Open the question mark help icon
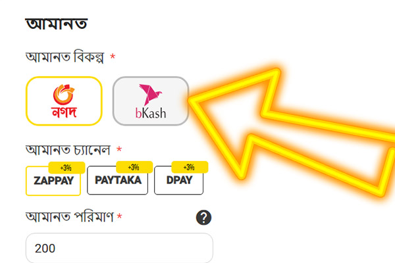 point(203,218)
